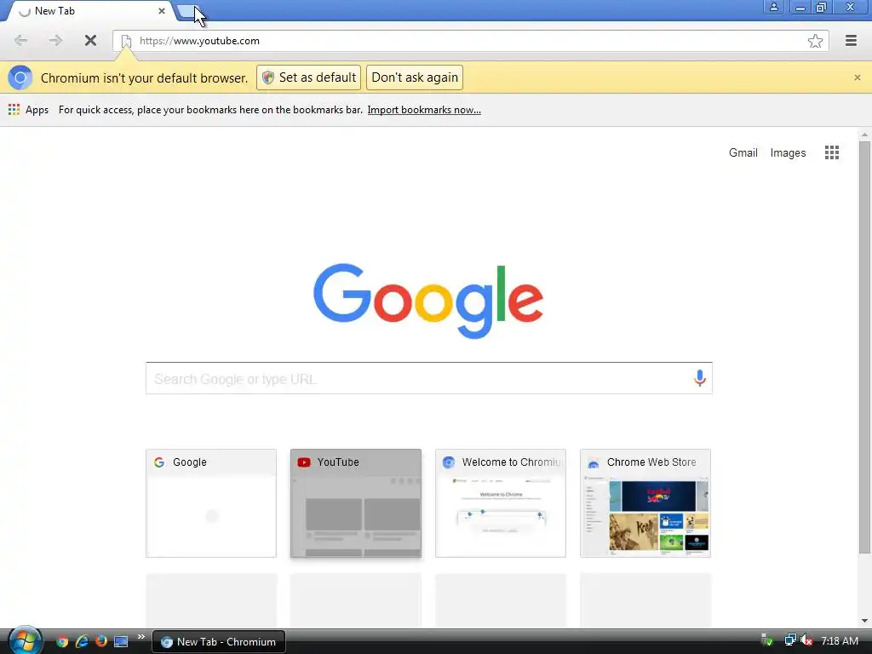Open the Apps shortcut in bookmarks bar
The height and width of the screenshot is (654, 872).
click(x=29, y=110)
